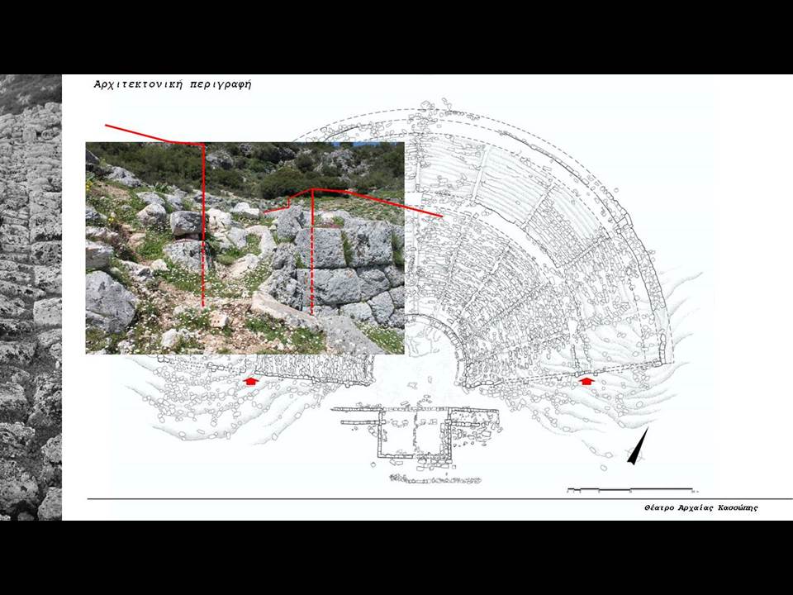Click the scale bar below the theatre plan
This screenshot has width=793, height=595.
pos(632,490)
